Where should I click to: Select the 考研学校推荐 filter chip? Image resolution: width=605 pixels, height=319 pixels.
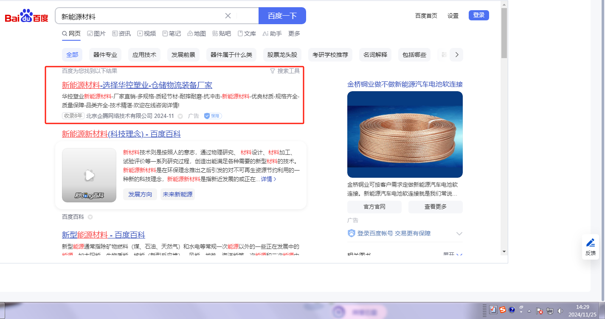pos(330,55)
